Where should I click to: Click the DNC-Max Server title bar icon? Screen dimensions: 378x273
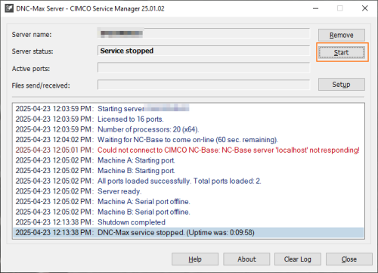[9, 8]
